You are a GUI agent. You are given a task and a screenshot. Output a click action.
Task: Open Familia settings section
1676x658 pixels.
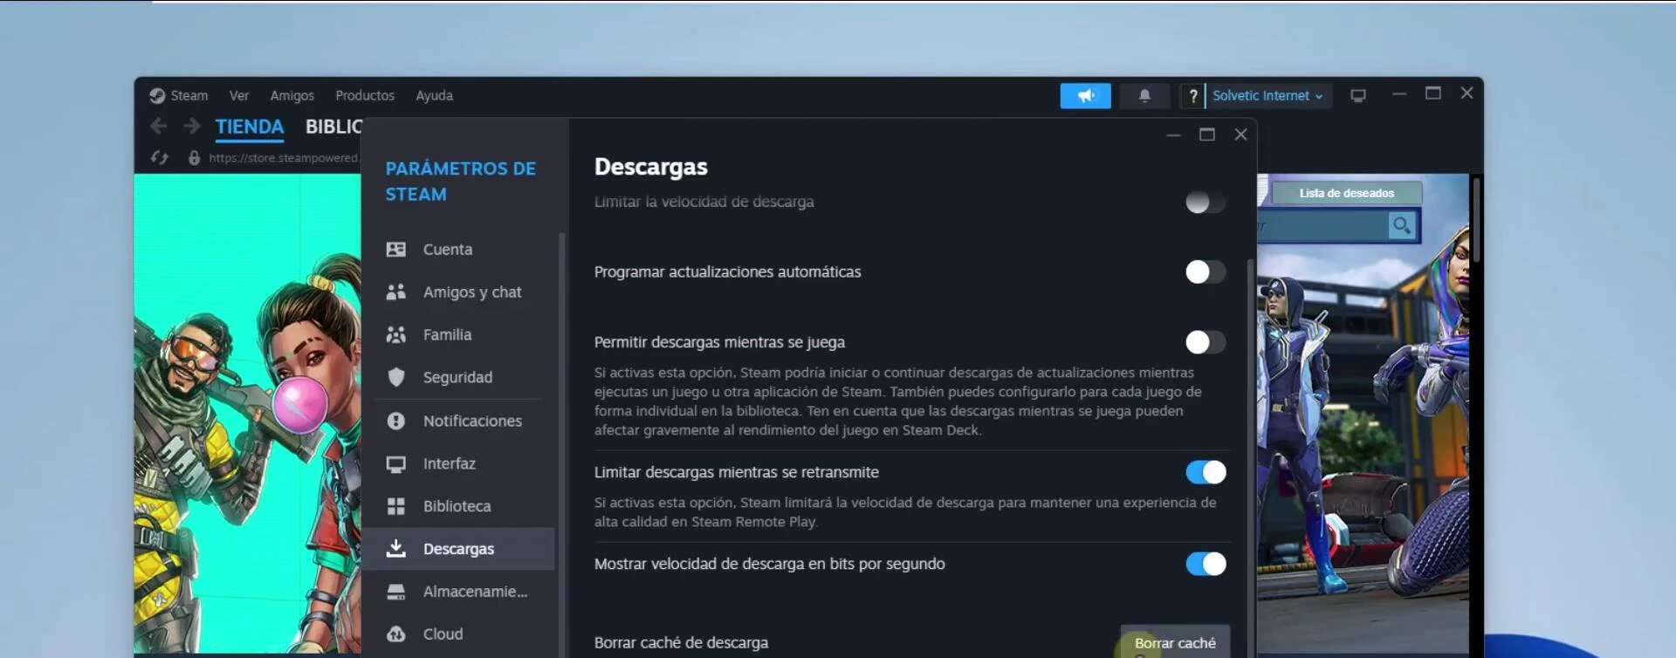pos(458,335)
